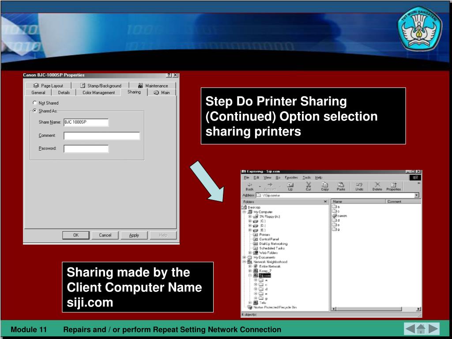This screenshot has height=339, width=452.
Task: Select the Komp_7 computer in the tree
Action: [262, 271]
